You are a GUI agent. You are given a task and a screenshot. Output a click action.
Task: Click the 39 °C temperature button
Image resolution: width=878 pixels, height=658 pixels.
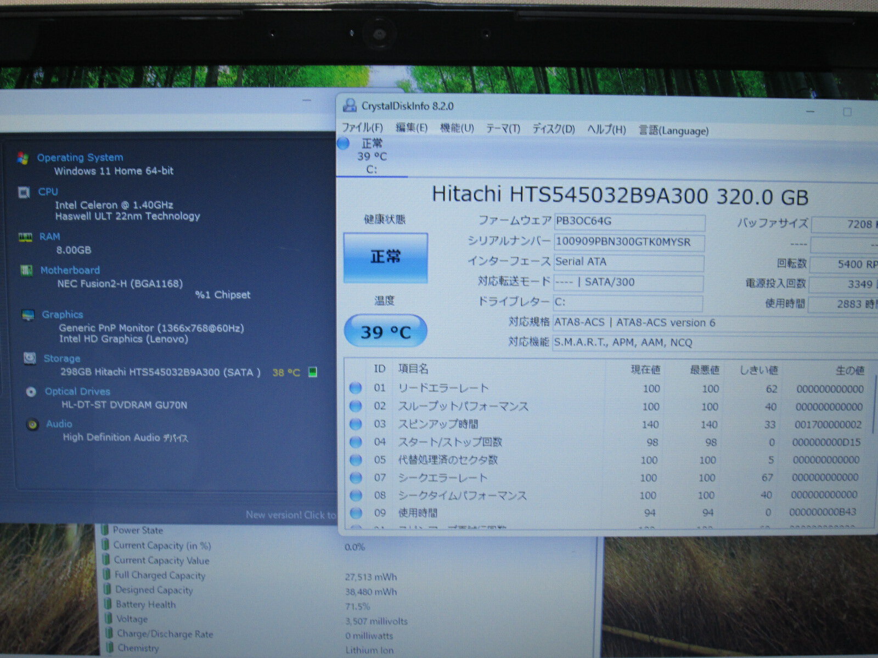point(386,331)
